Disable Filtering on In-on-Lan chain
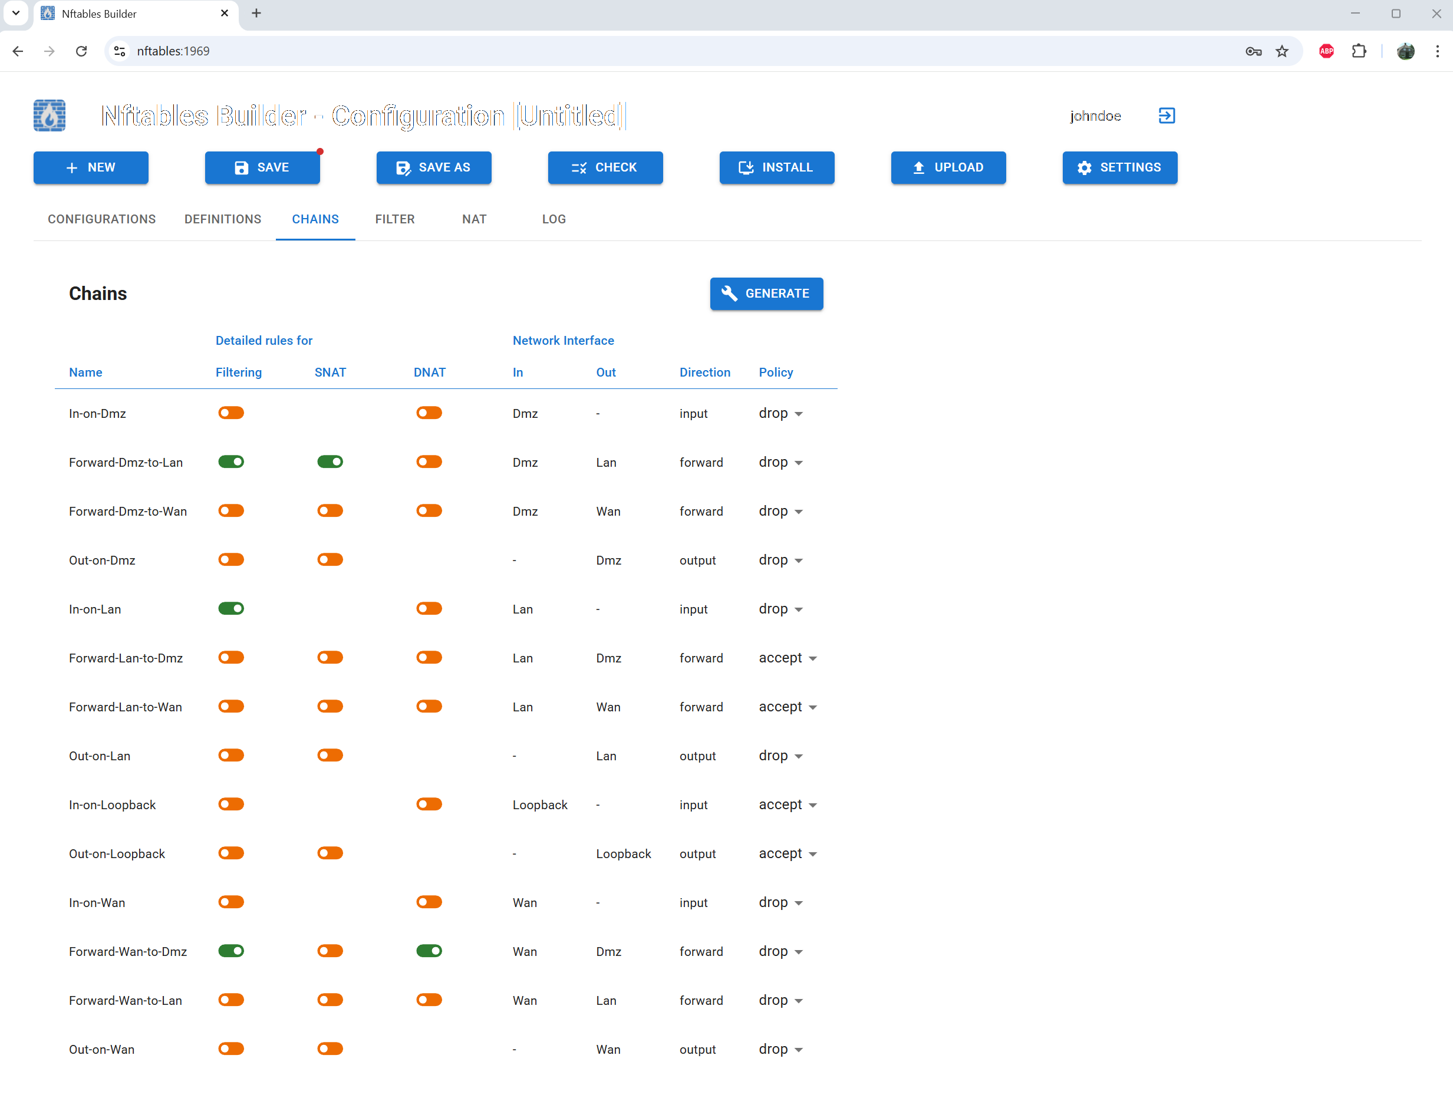Viewport: 1453px width, 1108px height. pos(231,608)
